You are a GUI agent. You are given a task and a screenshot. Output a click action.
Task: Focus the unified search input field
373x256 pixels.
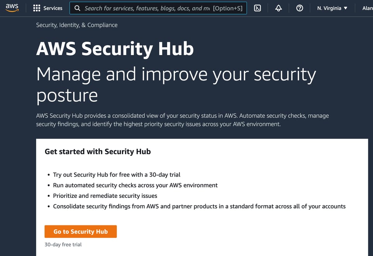pos(155,8)
